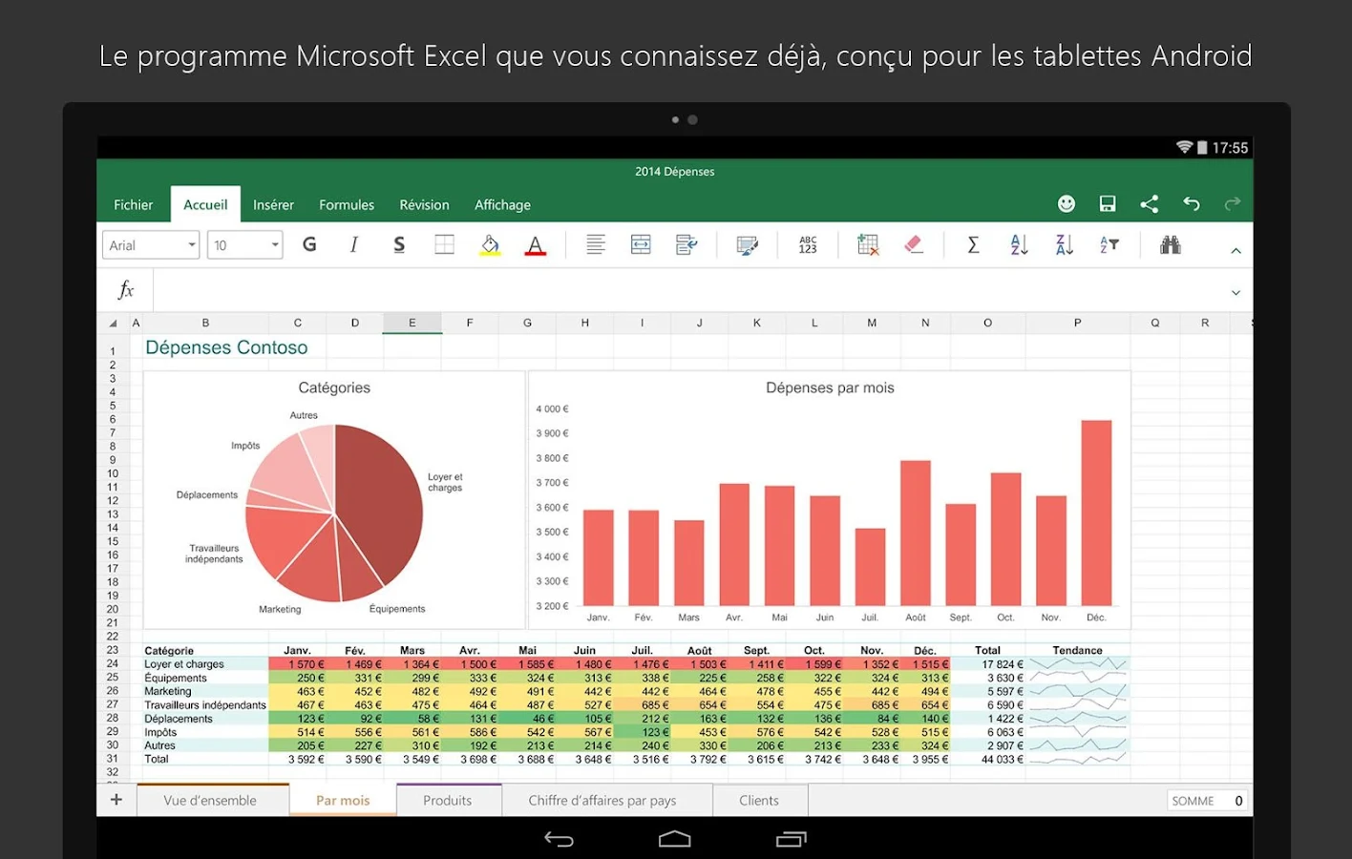The width and height of the screenshot is (1352, 859).
Task: Select column E header
Action: tap(412, 323)
